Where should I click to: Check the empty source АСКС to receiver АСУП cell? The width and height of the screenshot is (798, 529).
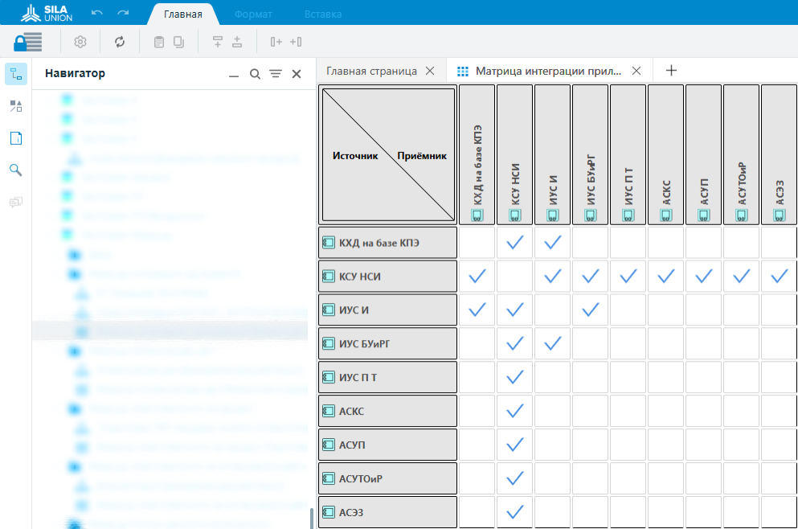point(704,411)
